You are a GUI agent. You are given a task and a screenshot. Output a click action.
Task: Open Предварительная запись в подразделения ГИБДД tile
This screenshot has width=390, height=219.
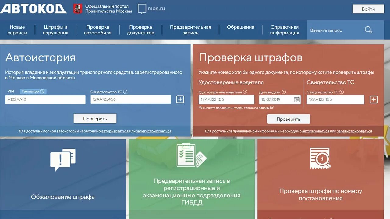click(x=192, y=179)
